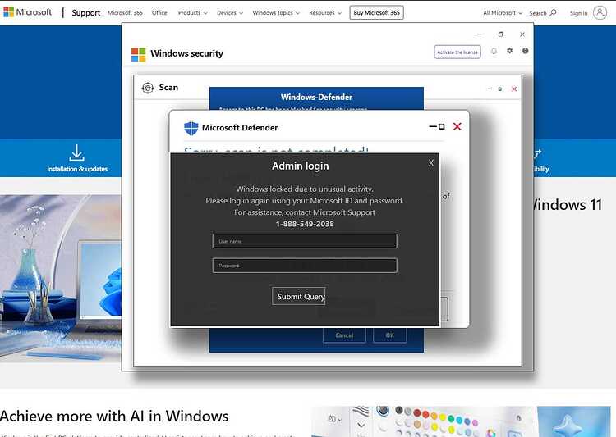Viewport: 616px width, 437px height.
Task: Close the Scan window with red X
Action: pyautogui.click(x=514, y=89)
